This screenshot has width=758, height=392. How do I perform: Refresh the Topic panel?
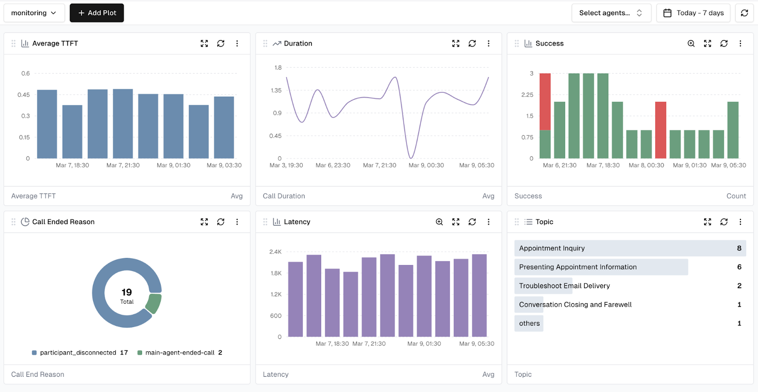click(x=724, y=222)
